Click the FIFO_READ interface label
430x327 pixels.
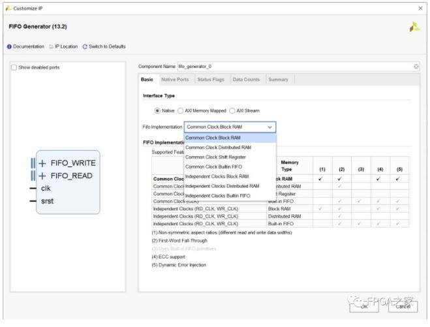point(72,176)
